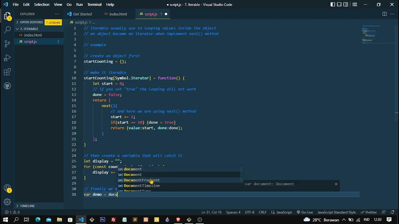Click unsaved dot on script.js tab
The height and width of the screenshot is (224, 399).
point(166,14)
